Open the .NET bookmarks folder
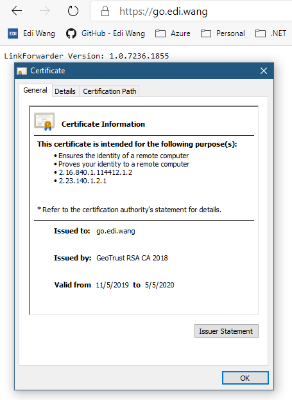Viewport: 292px width, 400px height. point(271,33)
